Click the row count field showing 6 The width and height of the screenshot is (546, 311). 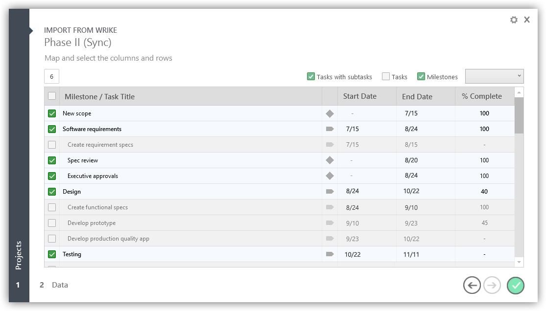(x=51, y=77)
